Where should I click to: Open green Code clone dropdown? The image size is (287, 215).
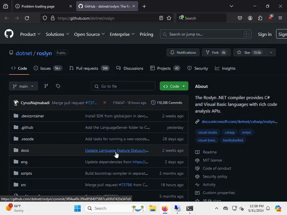[x=174, y=86]
